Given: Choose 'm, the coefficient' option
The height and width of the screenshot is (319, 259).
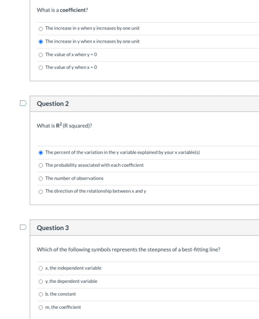Looking at the screenshot, I should point(41,307).
